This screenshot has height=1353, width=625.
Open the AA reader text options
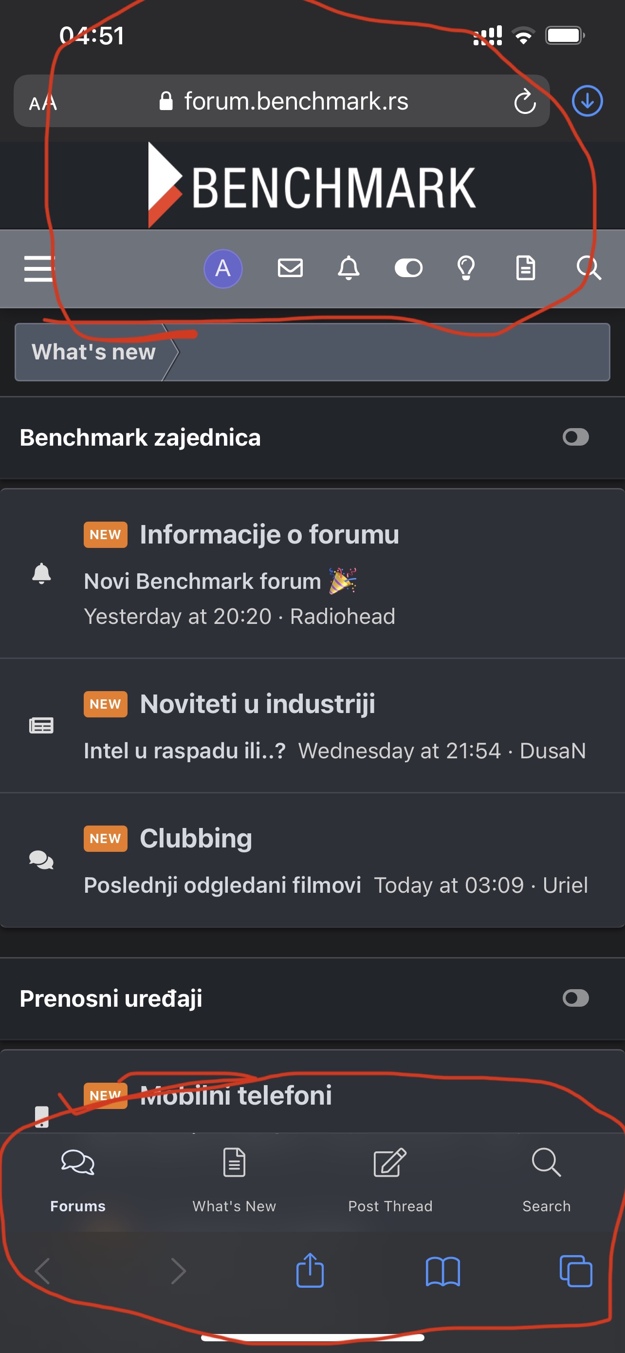[43, 102]
